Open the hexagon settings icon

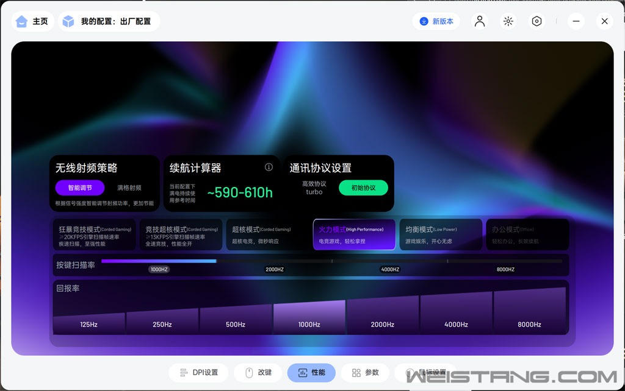coord(536,21)
